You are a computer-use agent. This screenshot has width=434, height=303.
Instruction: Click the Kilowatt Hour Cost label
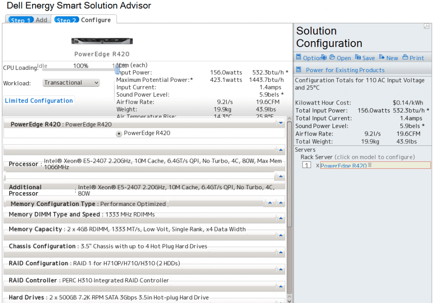click(323, 103)
